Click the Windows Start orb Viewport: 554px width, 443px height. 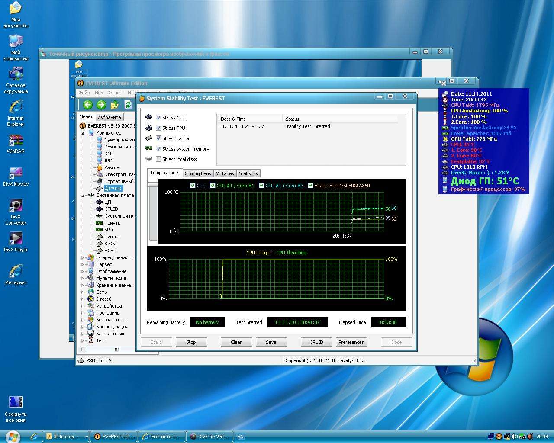[13, 436]
